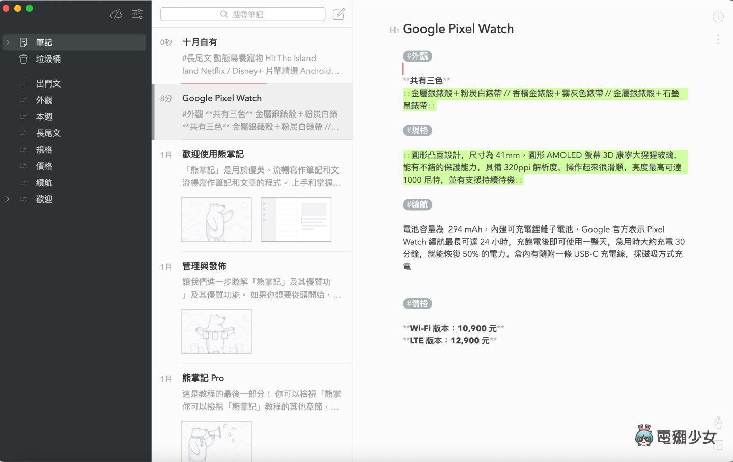Click the #外觀 tag in the editor
Screen dimensions: 733x462
tap(417, 56)
